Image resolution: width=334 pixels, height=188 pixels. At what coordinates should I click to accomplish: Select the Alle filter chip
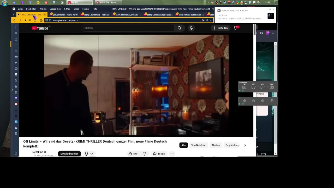[183, 145]
